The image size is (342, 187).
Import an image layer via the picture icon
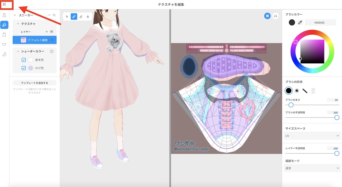52,31
